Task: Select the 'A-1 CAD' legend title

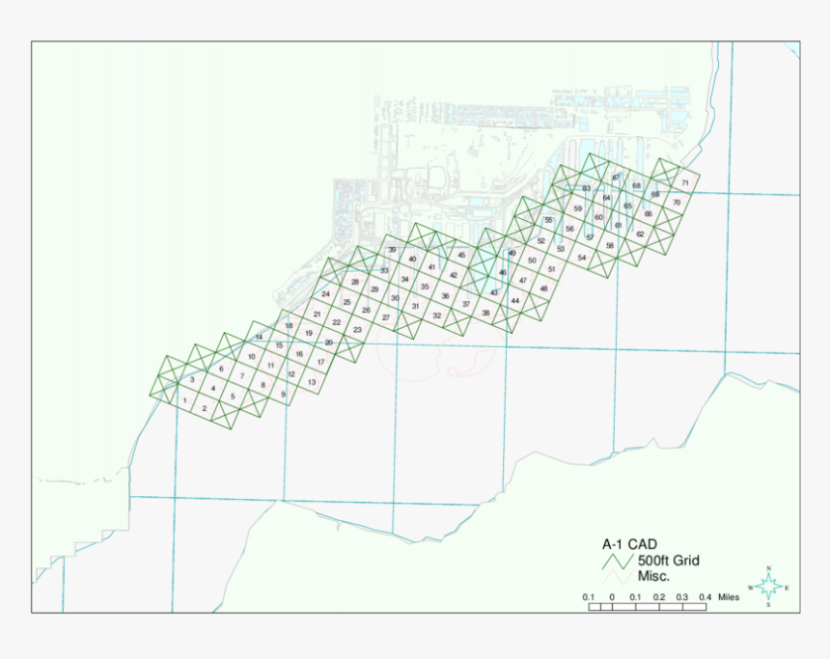Action: pos(629,544)
